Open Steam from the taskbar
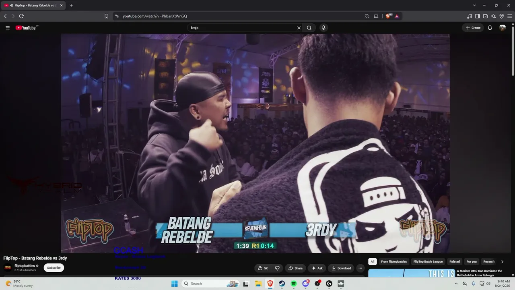The height and width of the screenshot is (290, 515). 282,284
